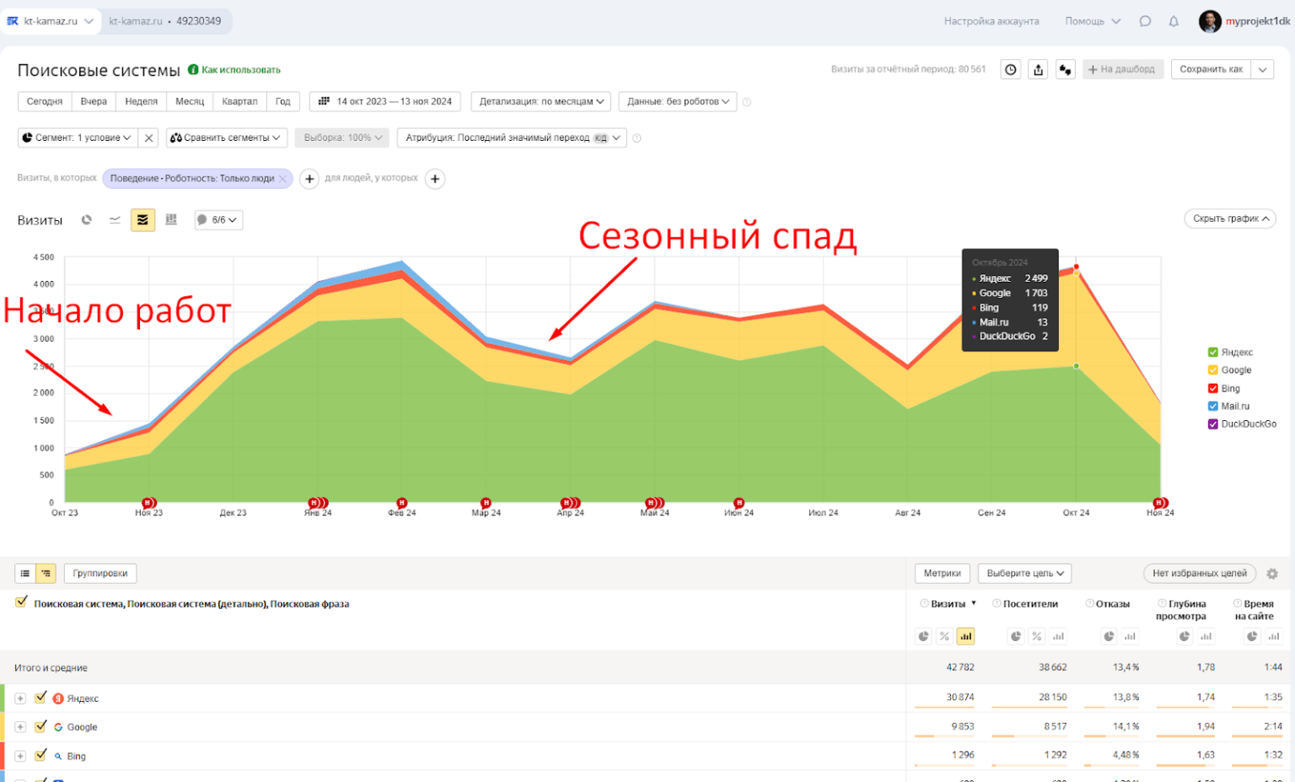This screenshot has height=782, width=1295.
Task: Open the arrow next to 'Сохранить как'
Action: tap(1263, 69)
